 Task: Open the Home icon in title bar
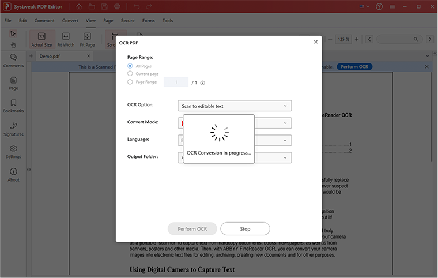point(79,6)
